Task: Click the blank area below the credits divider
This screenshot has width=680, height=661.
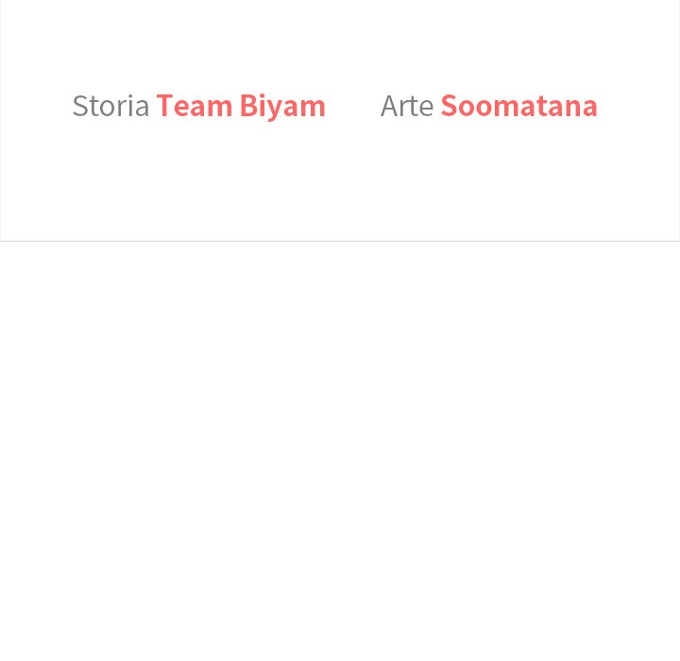Action: 340,444
